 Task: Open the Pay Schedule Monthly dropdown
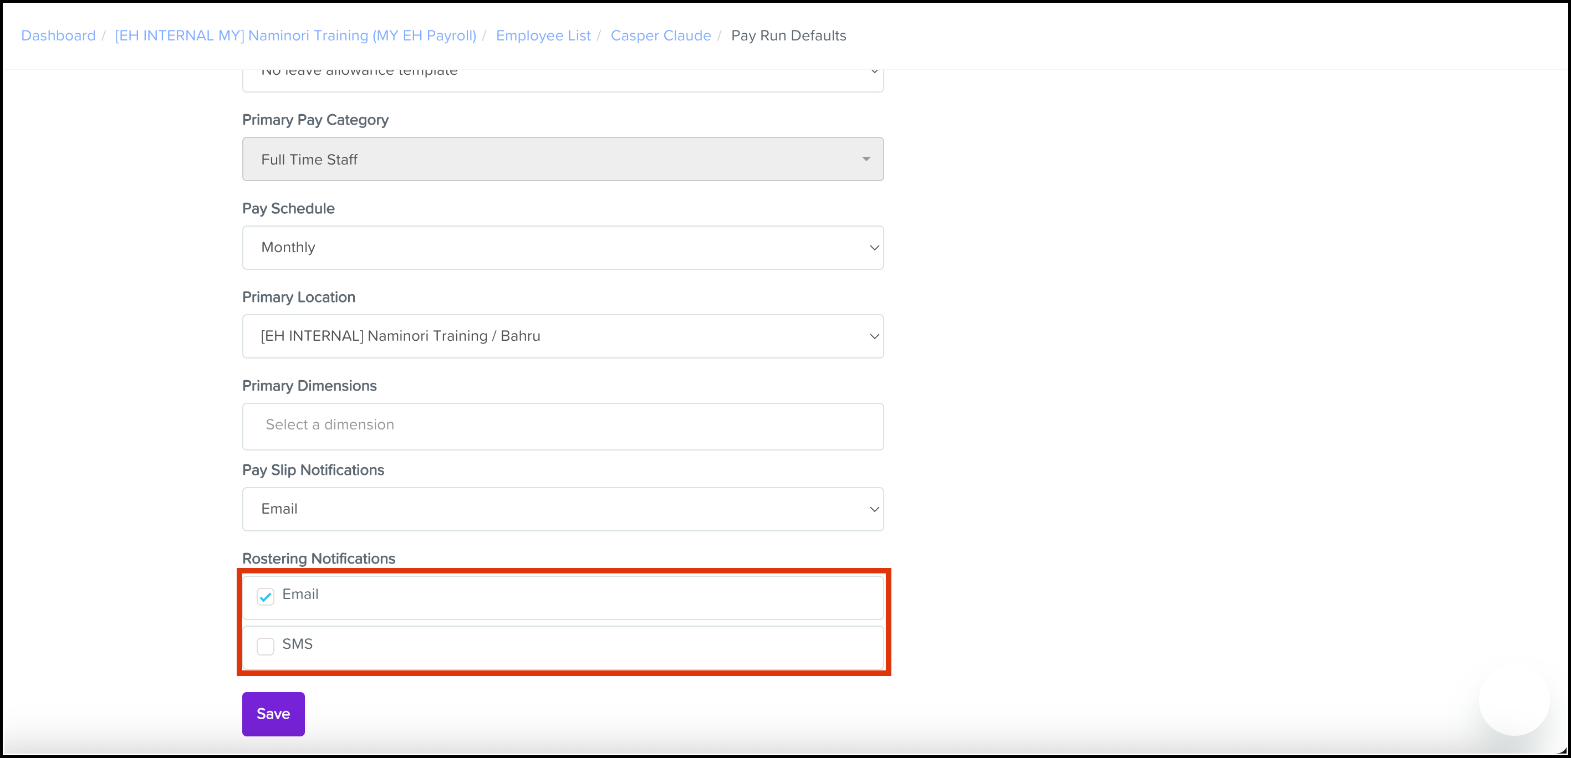pos(561,248)
